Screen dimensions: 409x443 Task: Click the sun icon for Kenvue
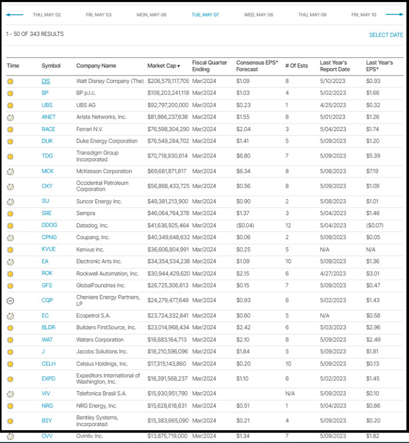(x=10, y=250)
